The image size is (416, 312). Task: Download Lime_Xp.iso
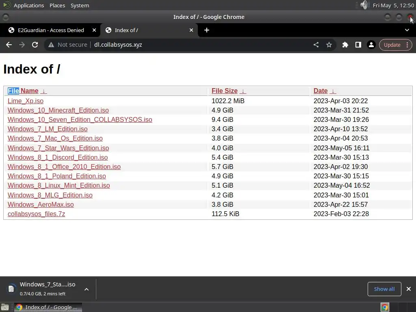tap(26, 101)
